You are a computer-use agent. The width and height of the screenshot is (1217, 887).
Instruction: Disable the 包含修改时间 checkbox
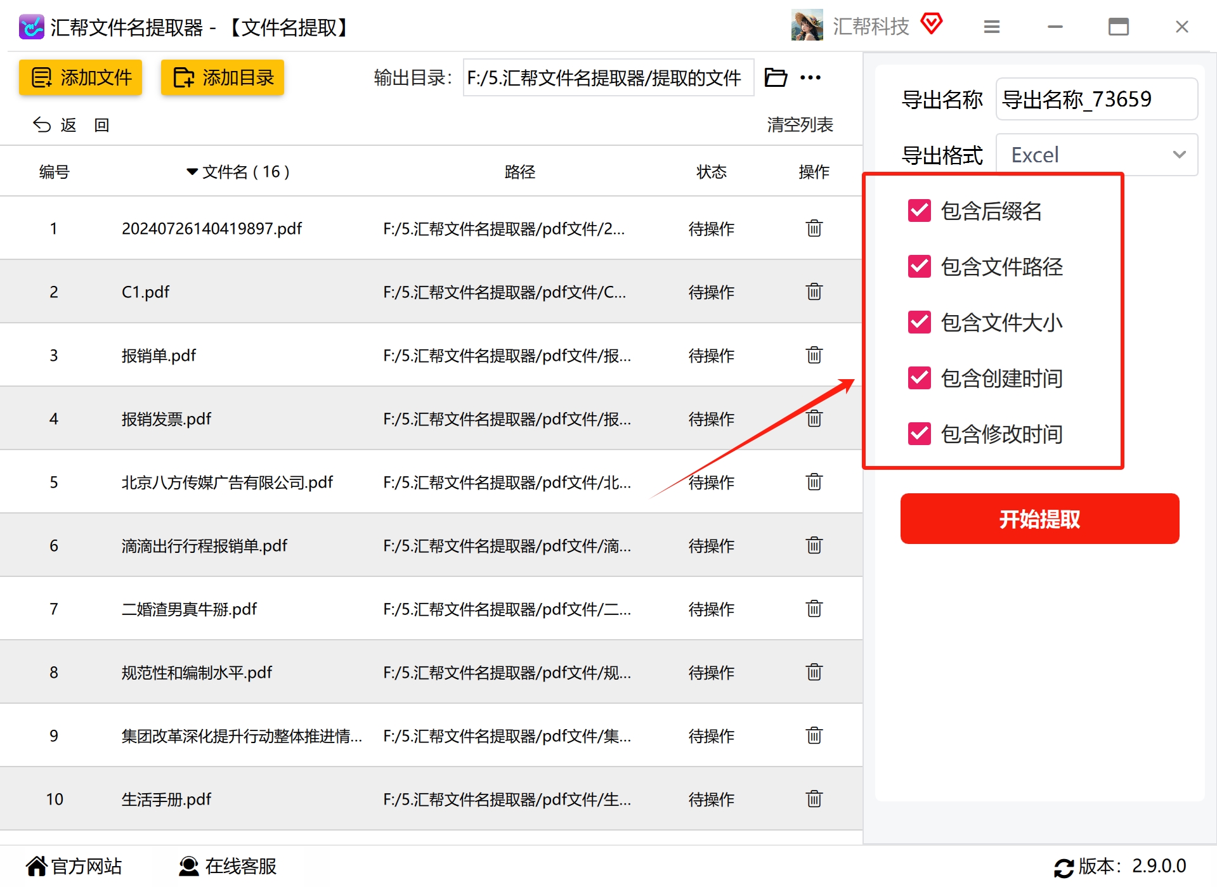919,434
